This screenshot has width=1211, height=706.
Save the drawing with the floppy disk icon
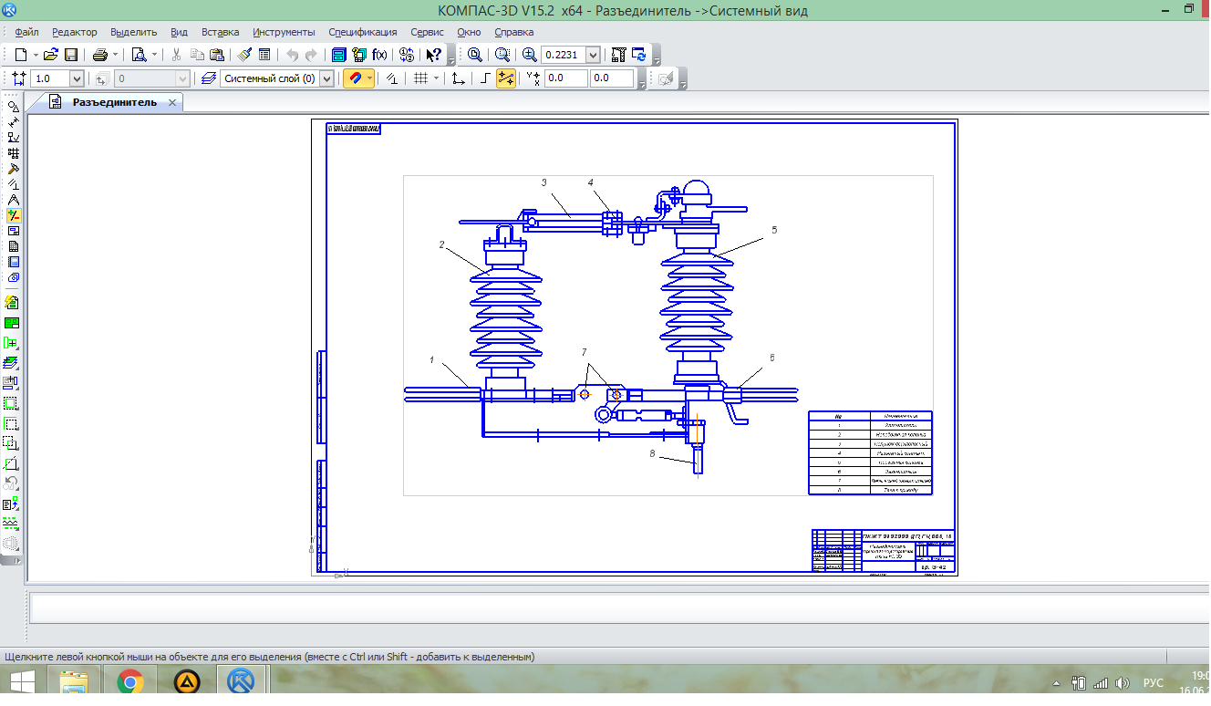tap(71, 55)
